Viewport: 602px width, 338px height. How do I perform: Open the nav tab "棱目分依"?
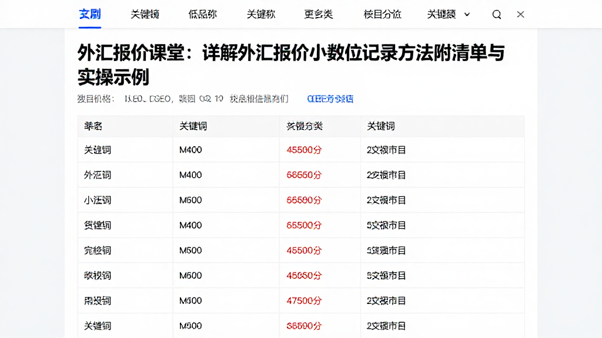pyautogui.click(x=382, y=14)
